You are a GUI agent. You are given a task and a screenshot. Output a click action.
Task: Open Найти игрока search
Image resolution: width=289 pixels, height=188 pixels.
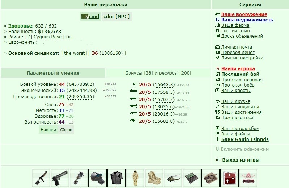pos(238,69)
